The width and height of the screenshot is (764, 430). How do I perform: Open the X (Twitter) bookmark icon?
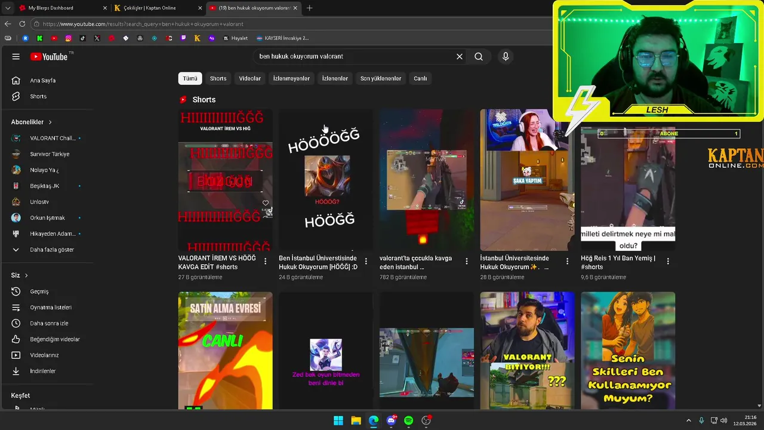coord(97,38)
